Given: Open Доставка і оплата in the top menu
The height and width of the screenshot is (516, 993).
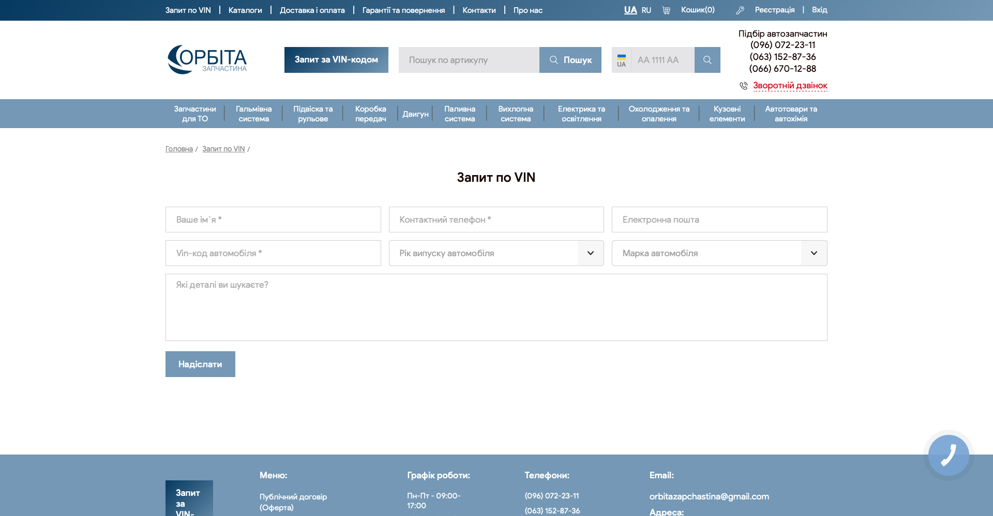Looking at the screenshot, I should [312, 10].
